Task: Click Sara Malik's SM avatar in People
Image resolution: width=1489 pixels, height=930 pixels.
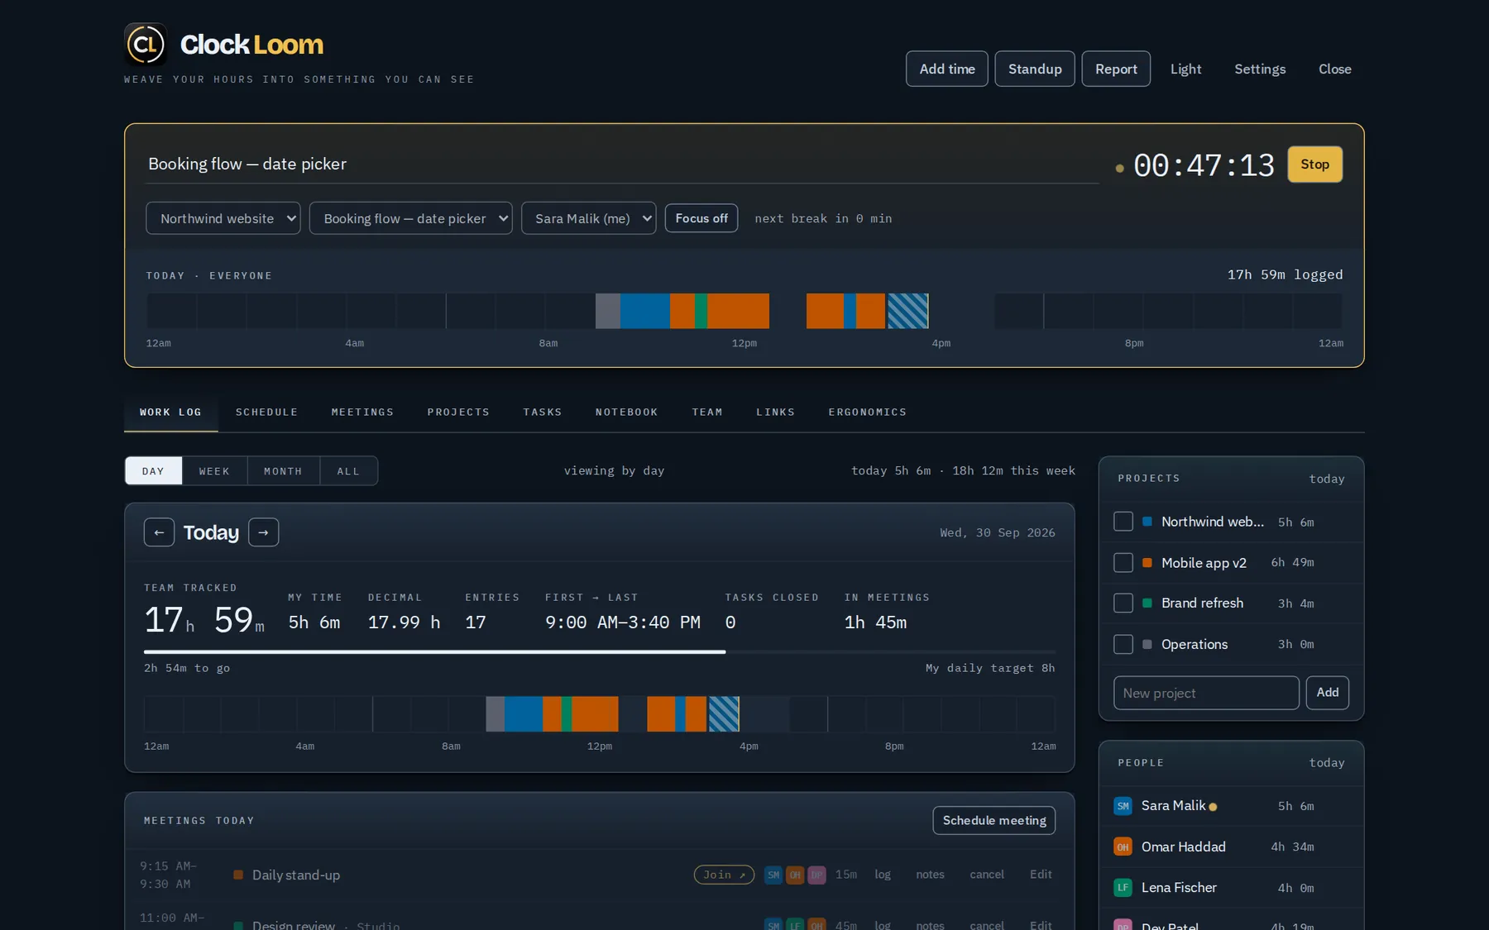Action: tap(1123, 806)
